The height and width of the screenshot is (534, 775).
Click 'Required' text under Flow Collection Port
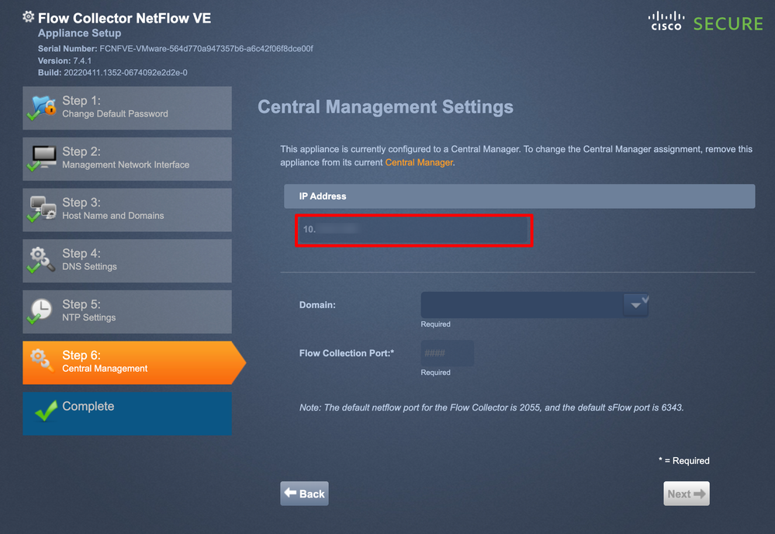[x=435, y=373]
